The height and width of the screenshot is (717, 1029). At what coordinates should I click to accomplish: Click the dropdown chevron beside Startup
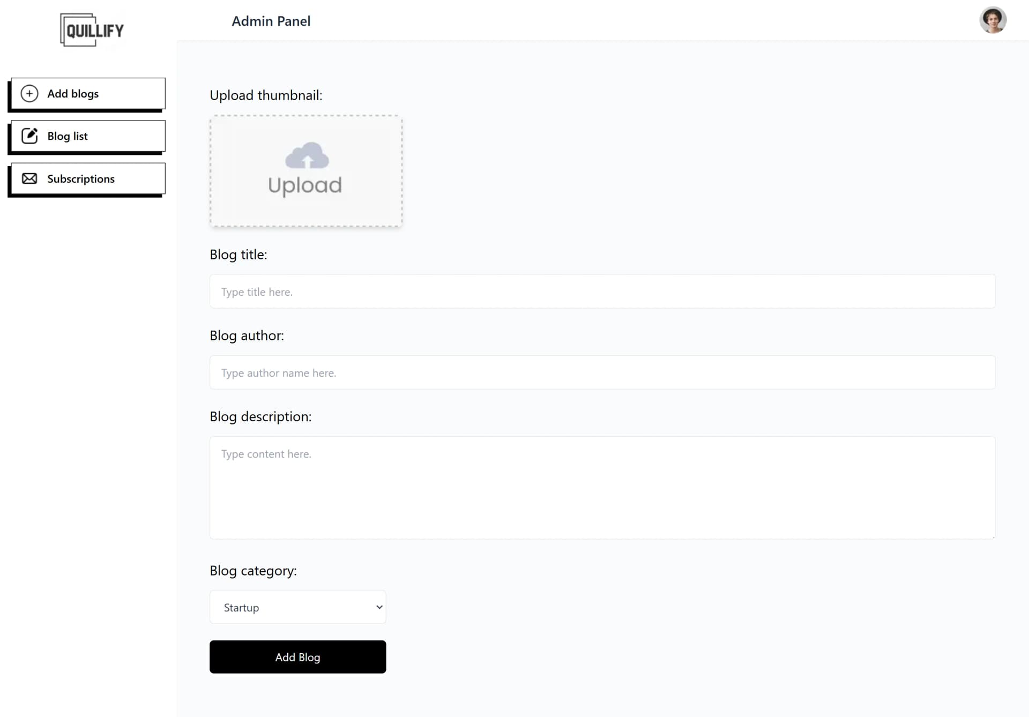(379, 607)
